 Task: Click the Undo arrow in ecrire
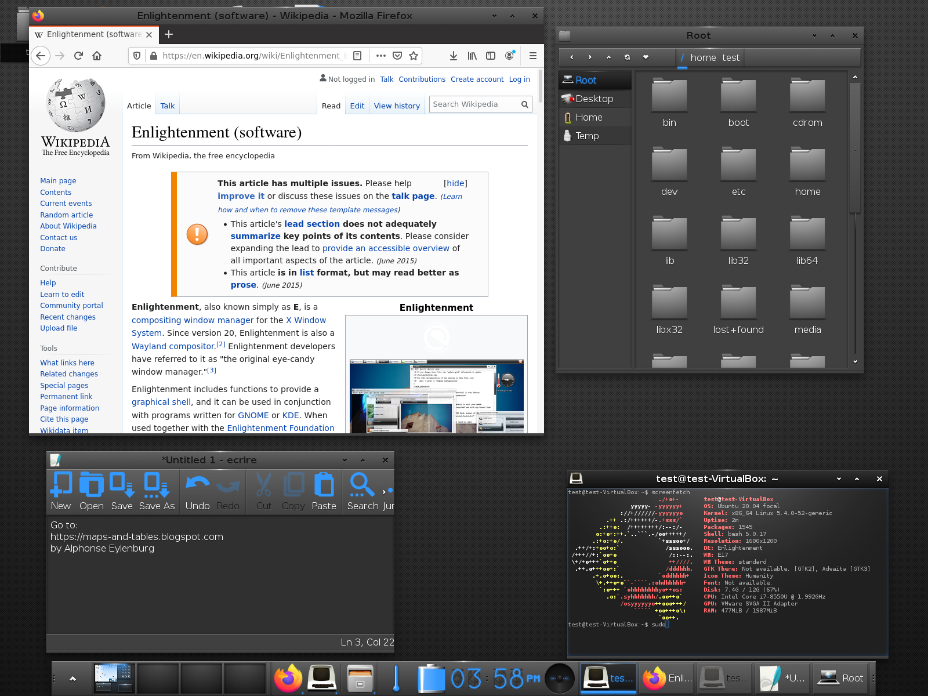click(x=197, y=485)
